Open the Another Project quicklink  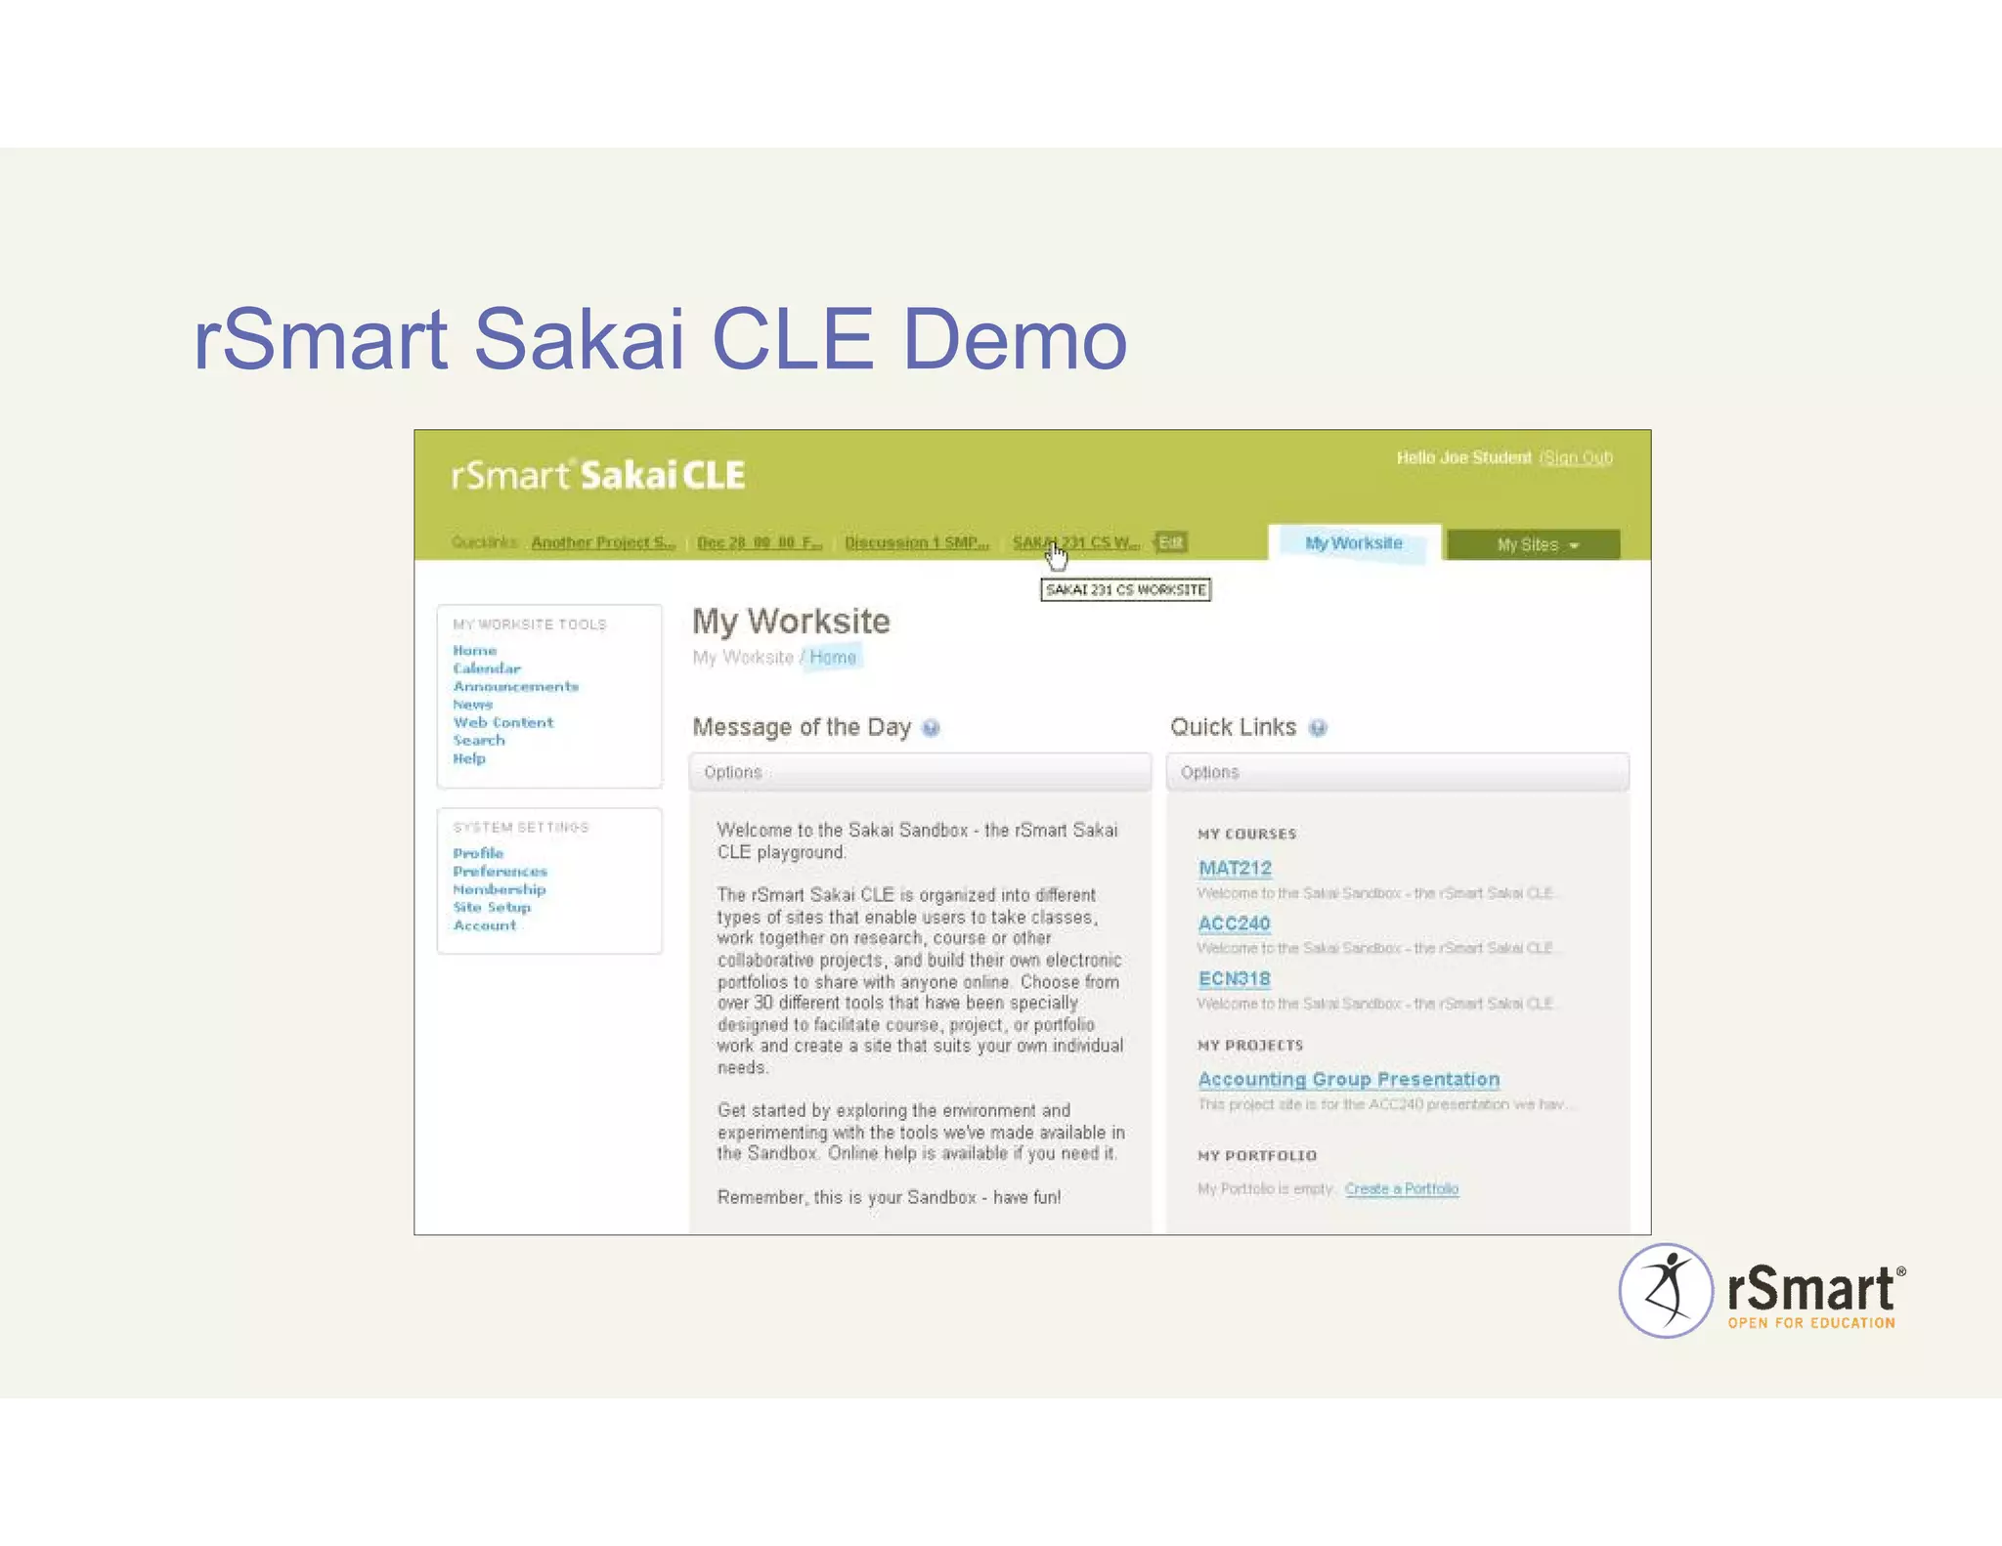click(x=603, y=542)
